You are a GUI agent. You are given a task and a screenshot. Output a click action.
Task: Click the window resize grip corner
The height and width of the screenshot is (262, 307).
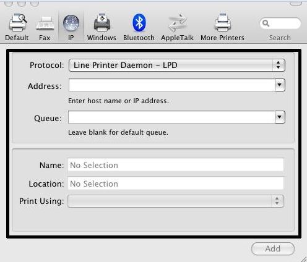tap(303, 259)
